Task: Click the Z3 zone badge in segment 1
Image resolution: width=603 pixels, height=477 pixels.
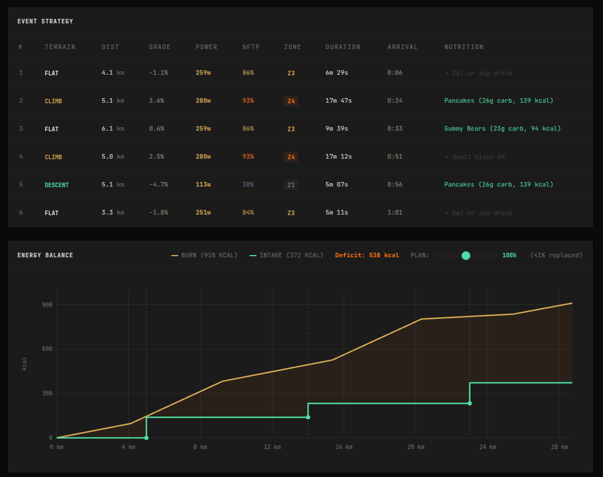Action: [291, 74]
